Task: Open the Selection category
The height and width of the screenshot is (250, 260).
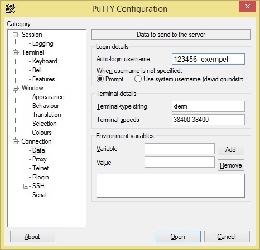Action: (44, 124)
